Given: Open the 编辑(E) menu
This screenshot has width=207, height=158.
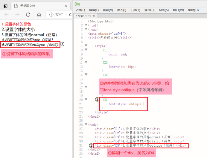Looking at the screenshot, I should click(94, 10).
